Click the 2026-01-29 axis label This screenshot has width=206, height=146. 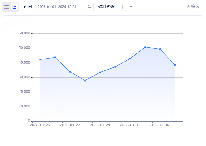tap(100, 125)
